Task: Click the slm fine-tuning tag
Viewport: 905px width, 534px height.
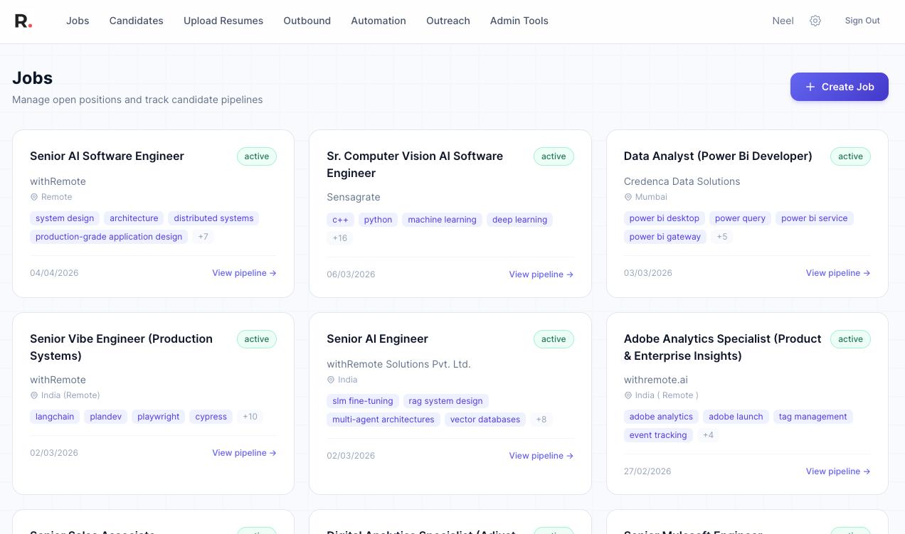Action: point(363,401)
